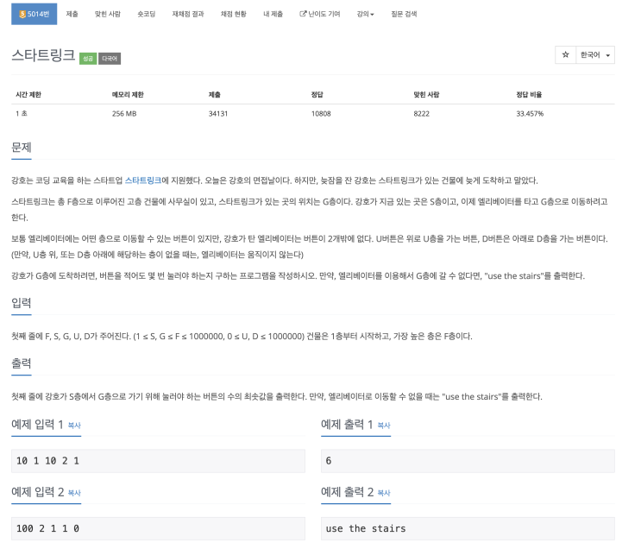Click the accuracy ratio '33.457%'
The width and height of the screenshot is (641, 549).
(530, 114)
